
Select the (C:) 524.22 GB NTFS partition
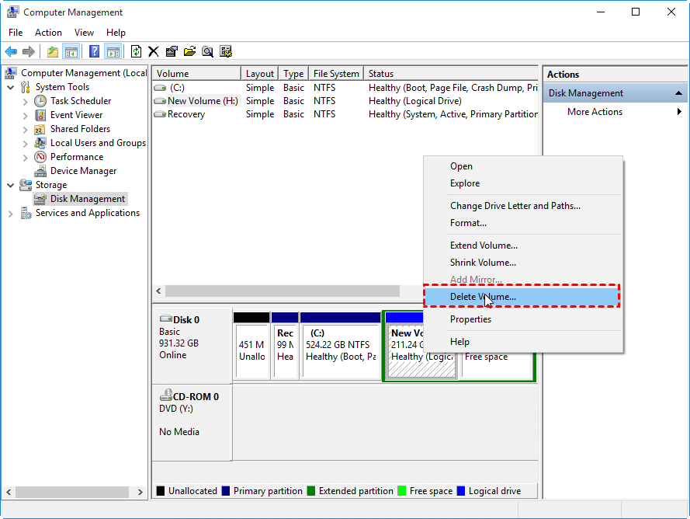(340, 346)
